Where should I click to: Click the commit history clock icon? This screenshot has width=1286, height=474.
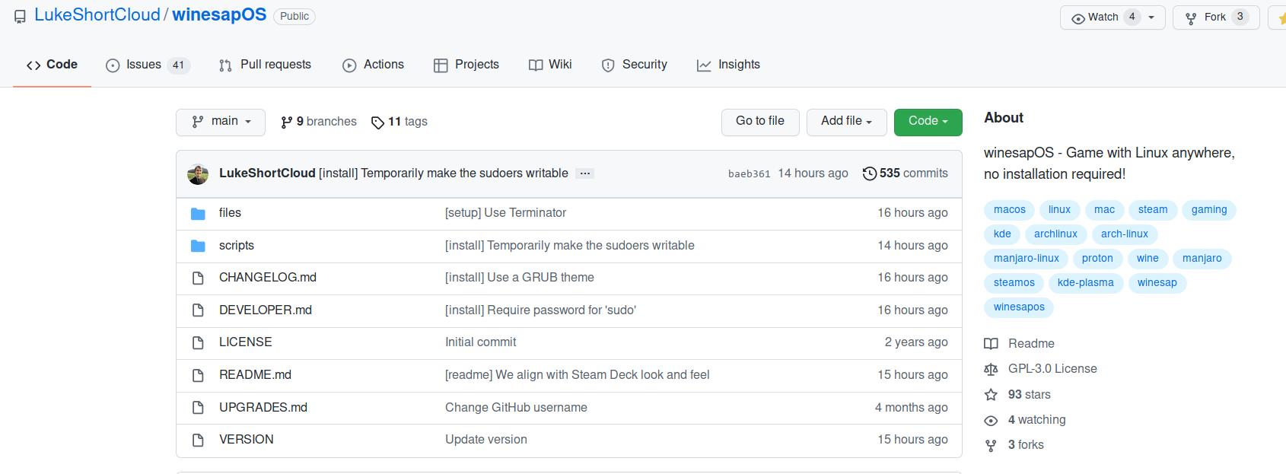[x=869, y=173]
